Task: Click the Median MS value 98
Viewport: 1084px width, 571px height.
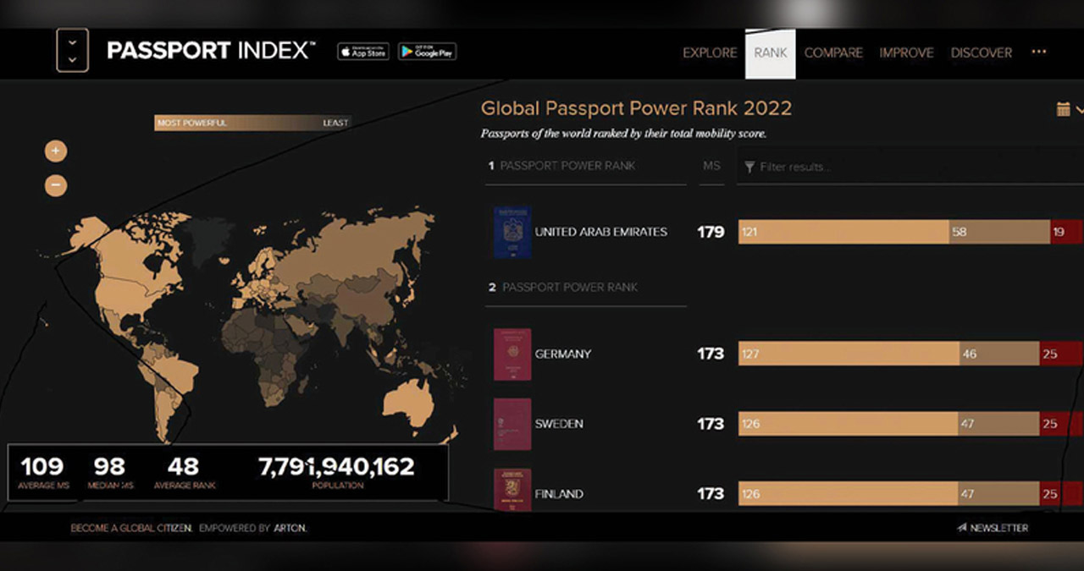Action: 108,466
